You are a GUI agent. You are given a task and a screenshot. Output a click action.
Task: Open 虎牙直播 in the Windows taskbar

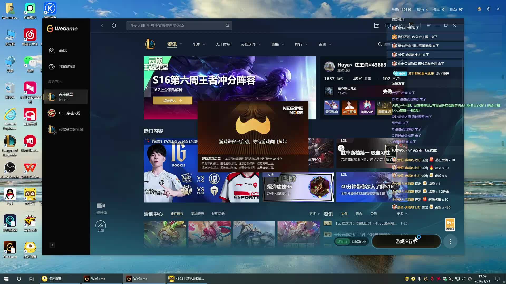[x=55, y=279]
